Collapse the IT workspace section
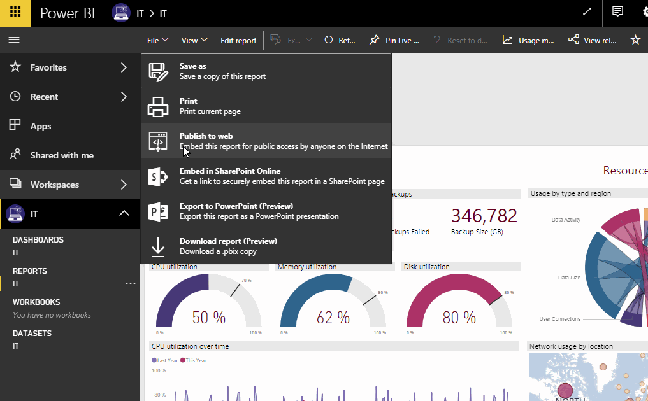 124,213
